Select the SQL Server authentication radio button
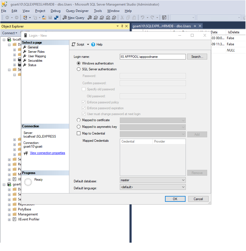Image resolution: width=246 pixels, height=251 pixels. 78,69
